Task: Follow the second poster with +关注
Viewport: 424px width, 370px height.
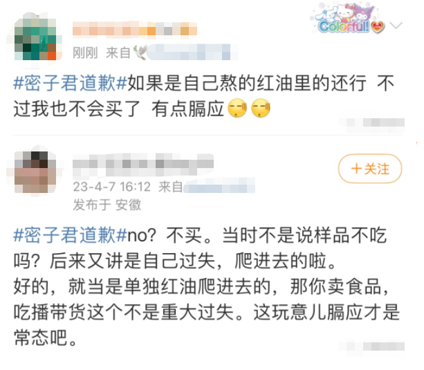Action: [x=370, y=169]
